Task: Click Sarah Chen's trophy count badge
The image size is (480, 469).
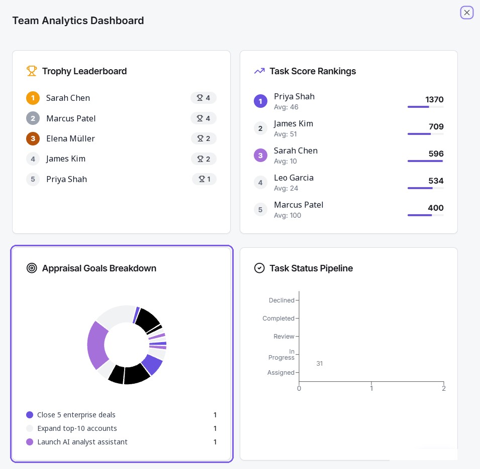Action: click(203, 98)
